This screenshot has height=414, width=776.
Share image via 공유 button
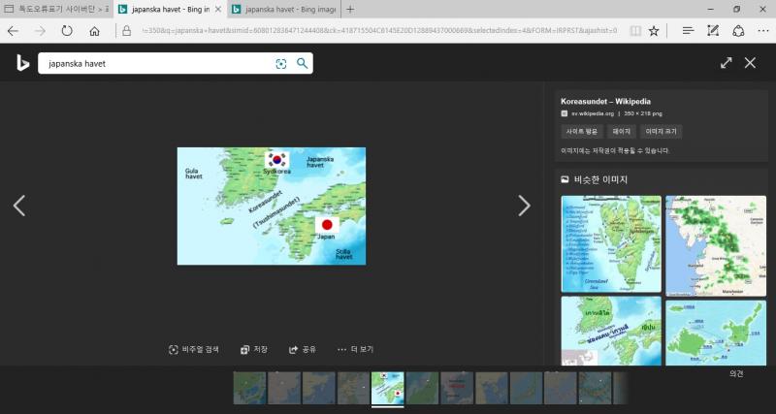[x=303, y=349]
